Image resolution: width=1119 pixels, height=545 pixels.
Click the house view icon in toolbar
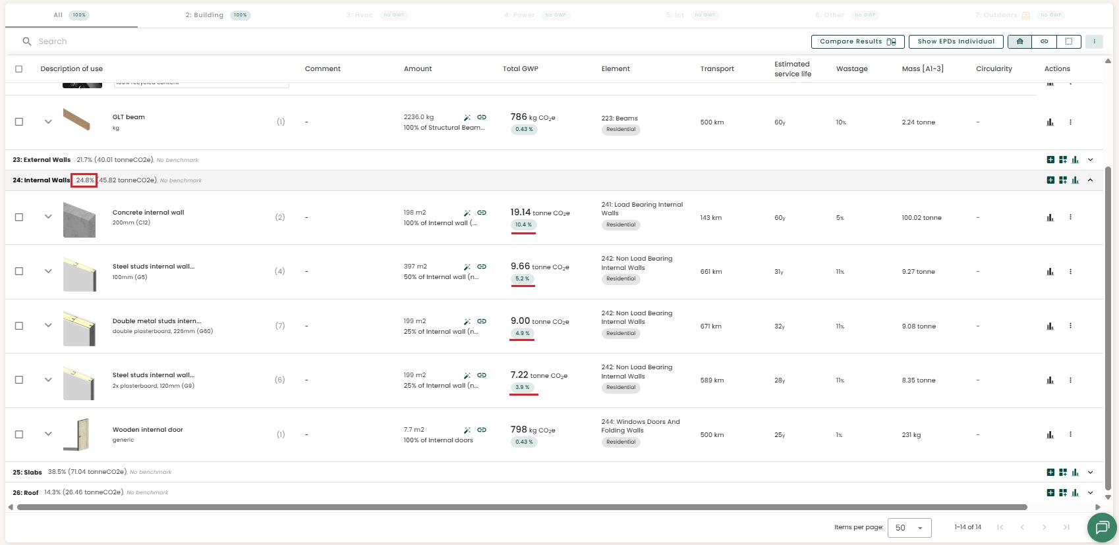click(1019, 41)
